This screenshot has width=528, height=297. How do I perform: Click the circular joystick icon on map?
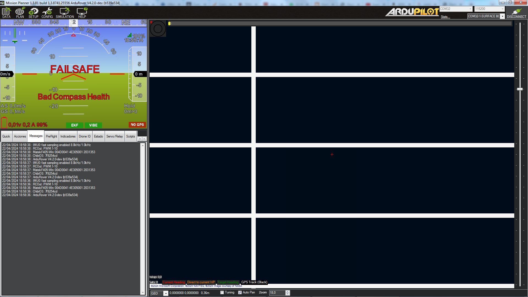158,29
